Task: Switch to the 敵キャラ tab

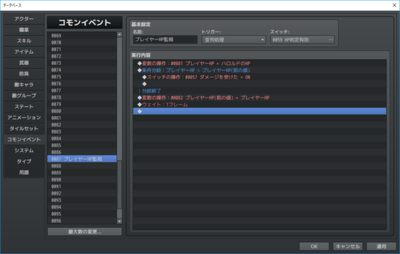Action: [x=24, y=85]
